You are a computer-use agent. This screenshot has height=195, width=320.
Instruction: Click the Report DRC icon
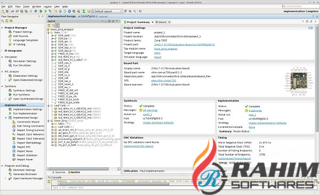(x=14, y=147)
